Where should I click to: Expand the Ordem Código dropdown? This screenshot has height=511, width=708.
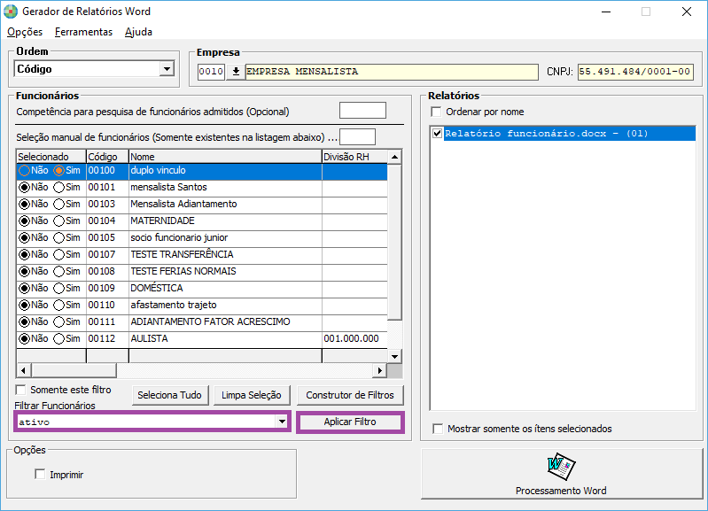pos(167,69)
